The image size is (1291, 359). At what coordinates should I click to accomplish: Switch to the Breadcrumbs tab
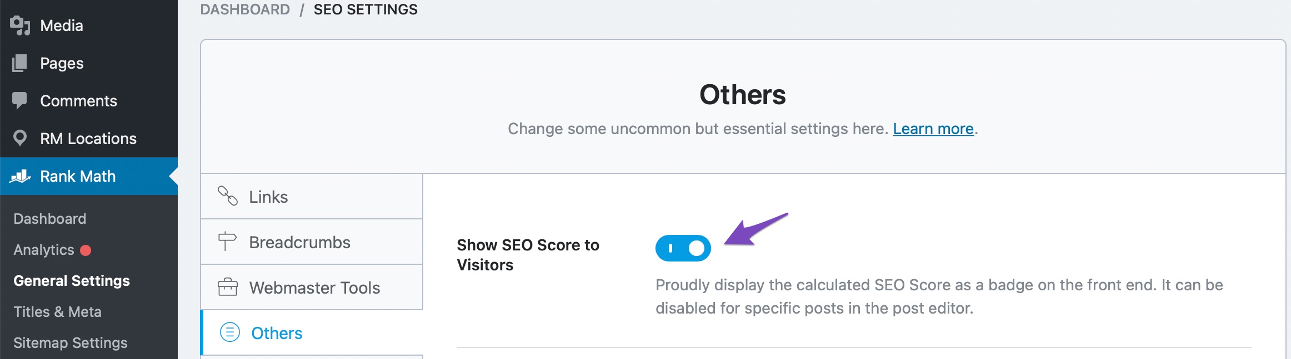[x=299, y=242]
